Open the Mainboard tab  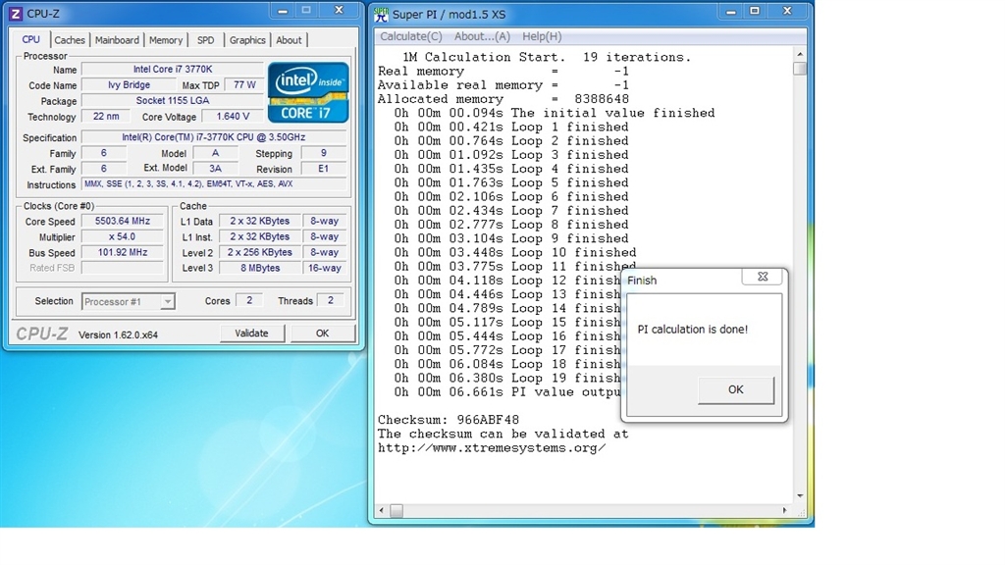point(117,40)
